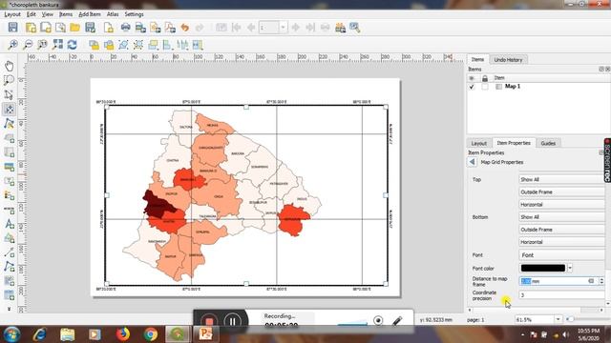
Task: Zoom to 100 percent
Action: [x=42, y=45]
